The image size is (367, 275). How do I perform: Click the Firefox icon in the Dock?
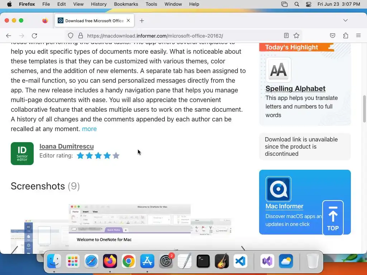[110, 261]
